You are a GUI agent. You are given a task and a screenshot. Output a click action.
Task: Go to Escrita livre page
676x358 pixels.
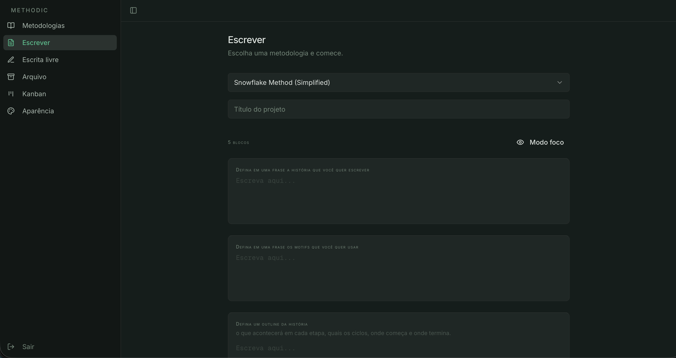pos(60,60)
